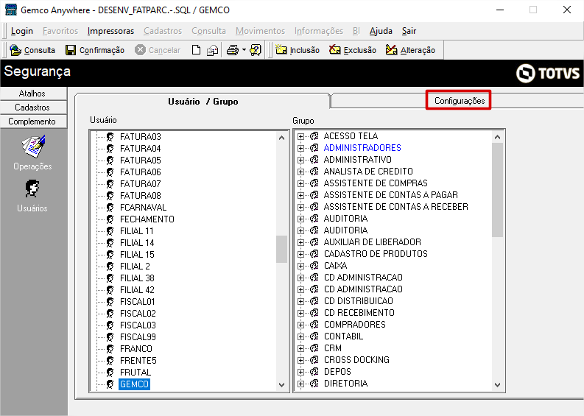This screenshot has height=416, width=584.
Task: Open the Ajuda menu
Action: click(x=381, y=31)
